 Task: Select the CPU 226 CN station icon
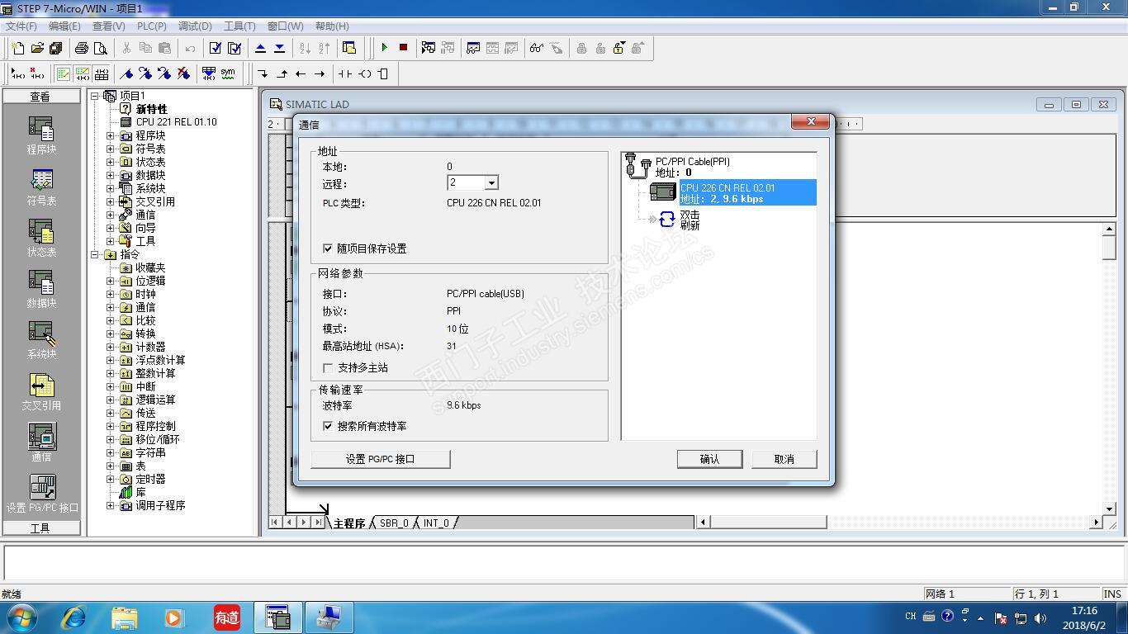coord(663,192)
